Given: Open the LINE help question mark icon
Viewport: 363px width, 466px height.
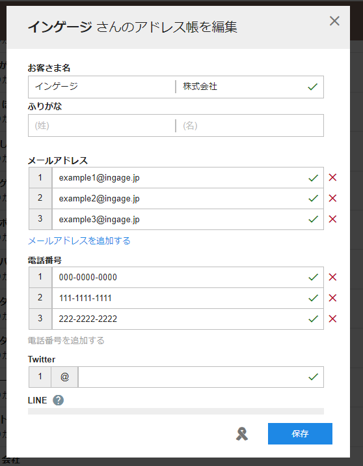Looking at the screenshot, I should point(58,400).
